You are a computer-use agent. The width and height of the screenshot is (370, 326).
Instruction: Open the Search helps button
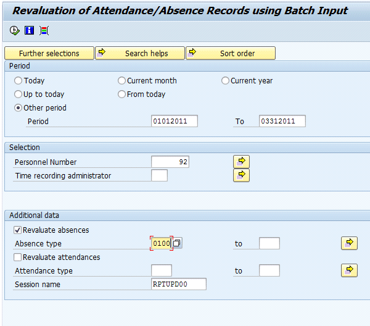point(140,54)
